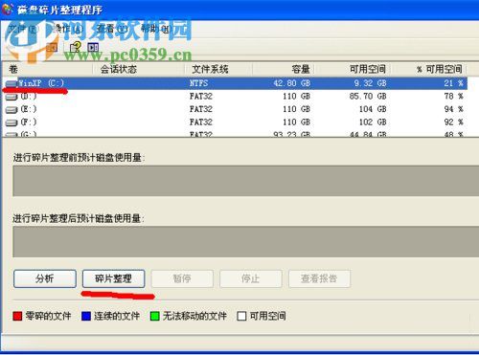Click the 110 GB capacity of (D:)
479x355 pixels.
(x=297, y=97)
